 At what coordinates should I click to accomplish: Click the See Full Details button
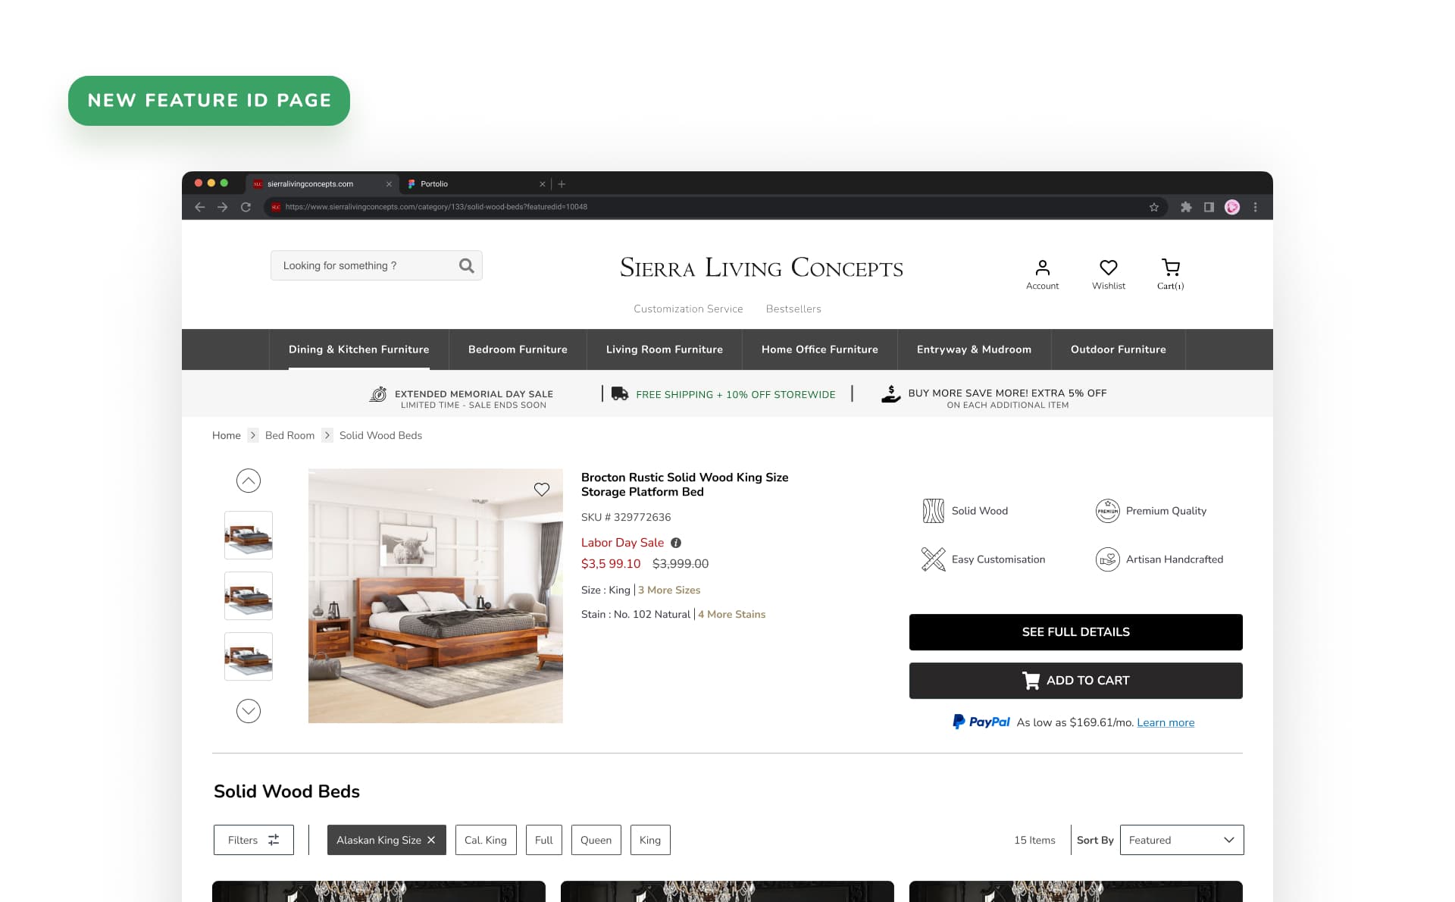[1076, 632]
